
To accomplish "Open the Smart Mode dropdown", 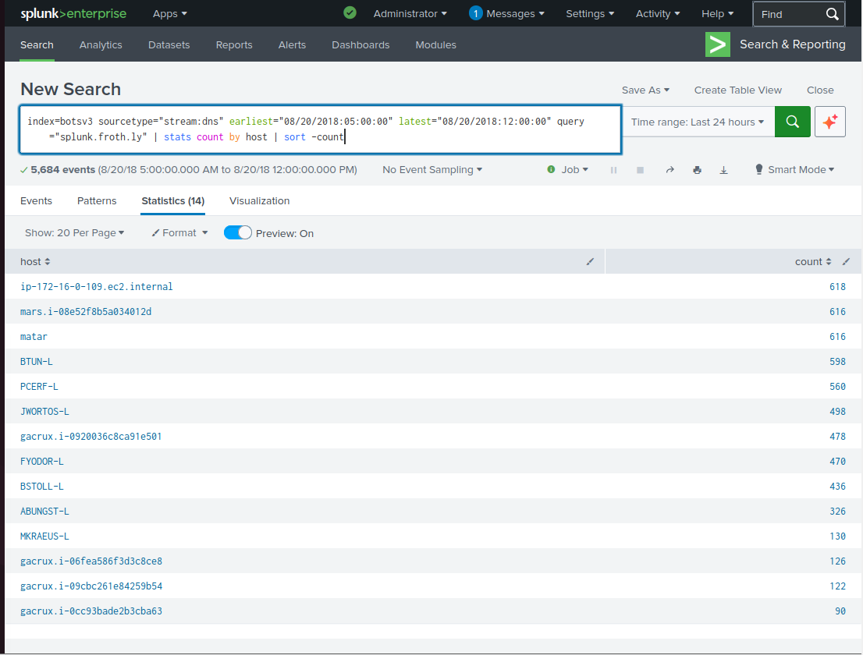I will click(x=801, y=170).
